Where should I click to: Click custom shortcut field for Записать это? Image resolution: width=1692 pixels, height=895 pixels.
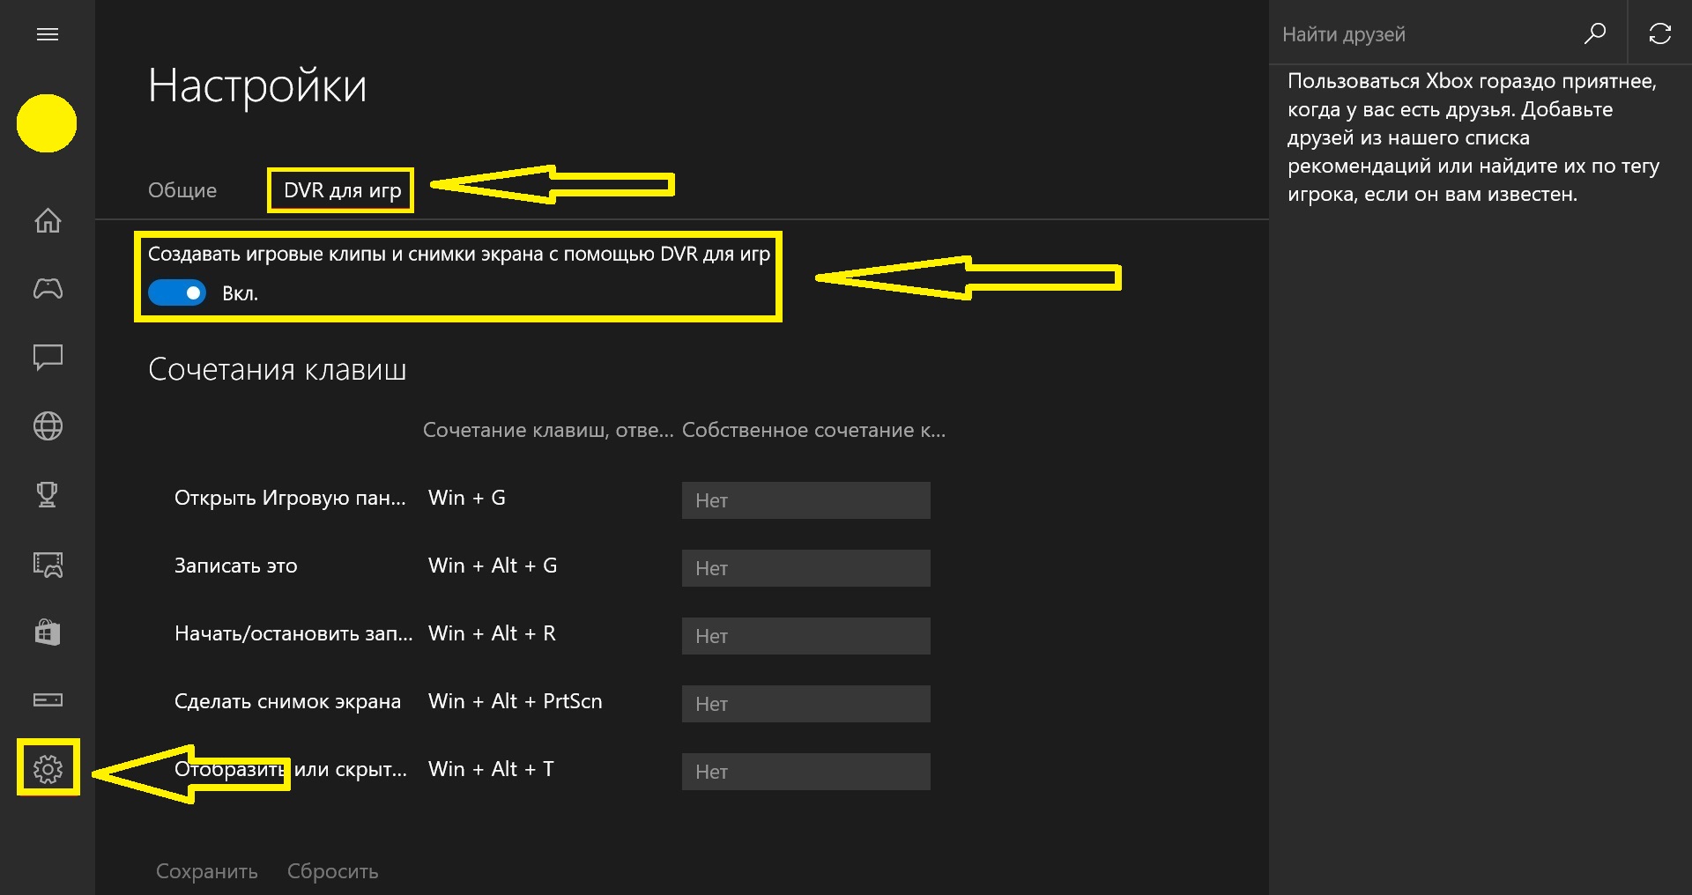tap(805, 568)
